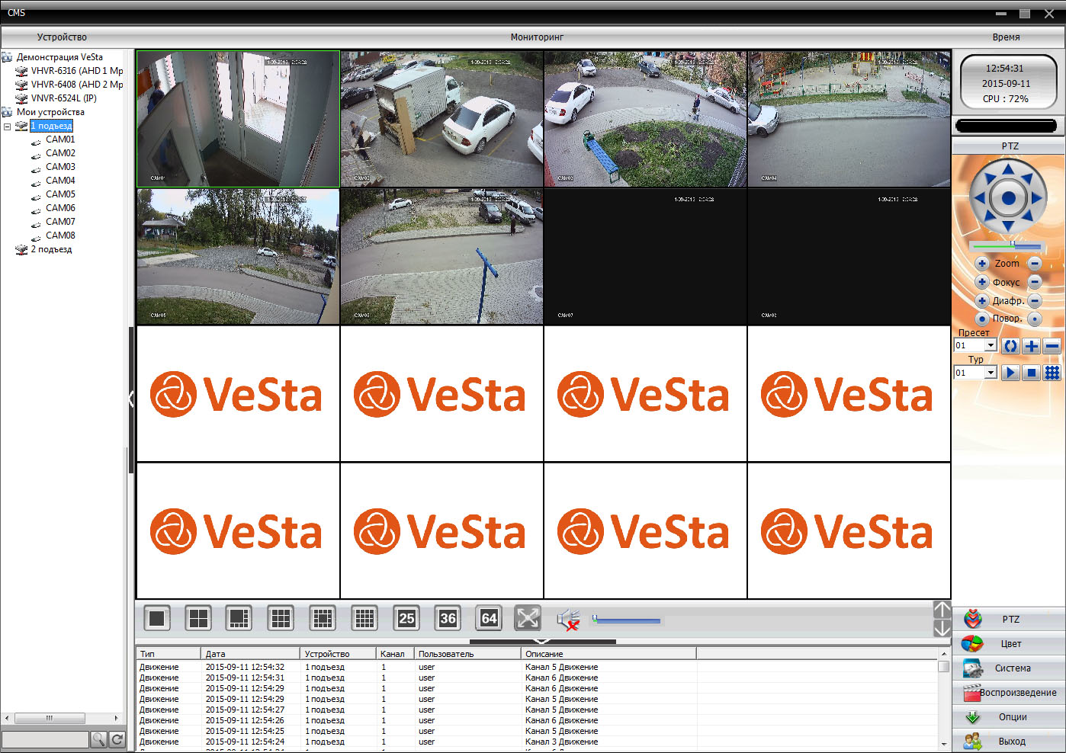
Task: Open the Пресет dropdown list
Action: [x=991, y=346]
